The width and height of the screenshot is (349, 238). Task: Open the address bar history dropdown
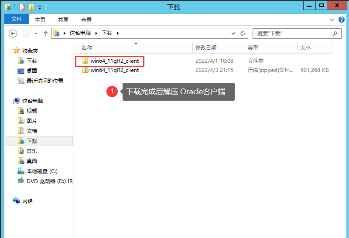coord(233,34)
